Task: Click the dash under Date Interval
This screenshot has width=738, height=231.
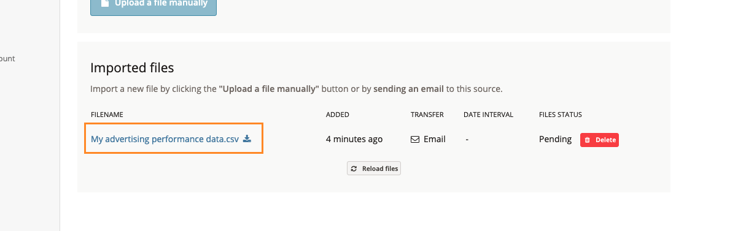Action: pos(467,139)
